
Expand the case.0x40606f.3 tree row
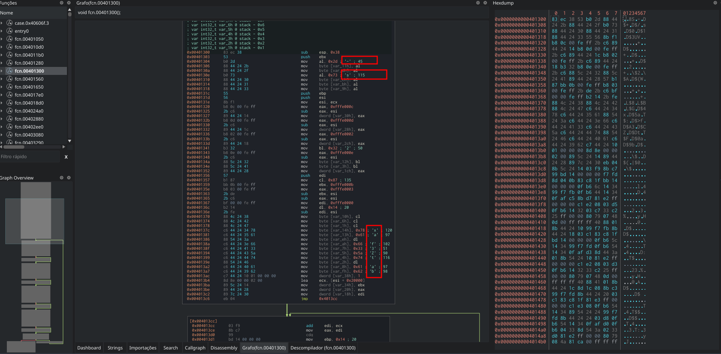(2, 23)
